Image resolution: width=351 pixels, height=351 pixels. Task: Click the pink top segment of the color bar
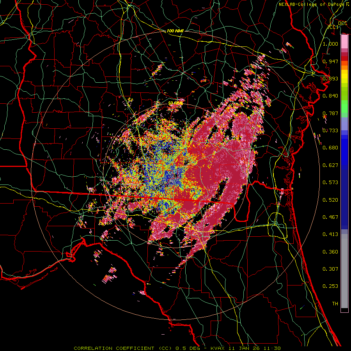tap(344, 42)
